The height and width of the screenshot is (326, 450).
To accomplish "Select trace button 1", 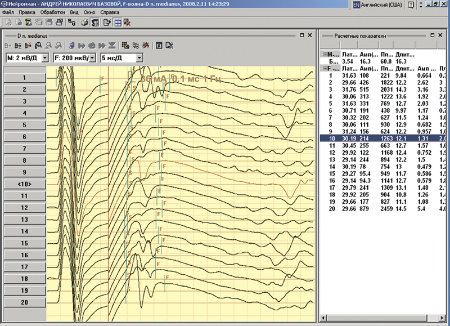I will (x=24, y=78).
